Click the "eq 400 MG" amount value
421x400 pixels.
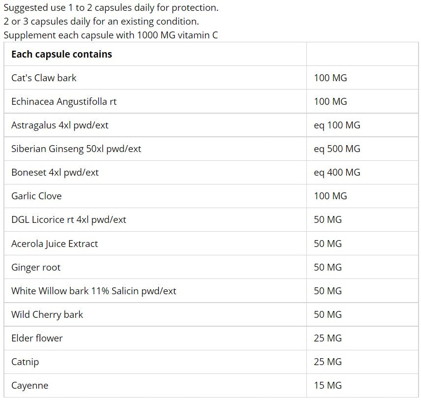(337, 172)
